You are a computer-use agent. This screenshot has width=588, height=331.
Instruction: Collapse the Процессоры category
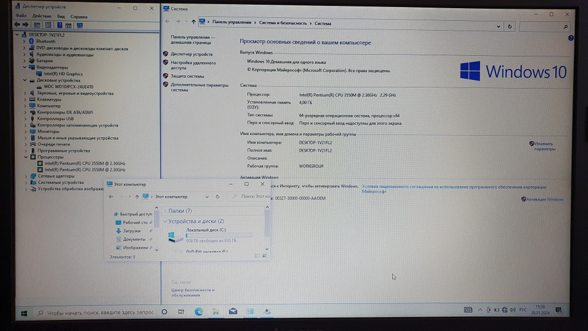26,157
